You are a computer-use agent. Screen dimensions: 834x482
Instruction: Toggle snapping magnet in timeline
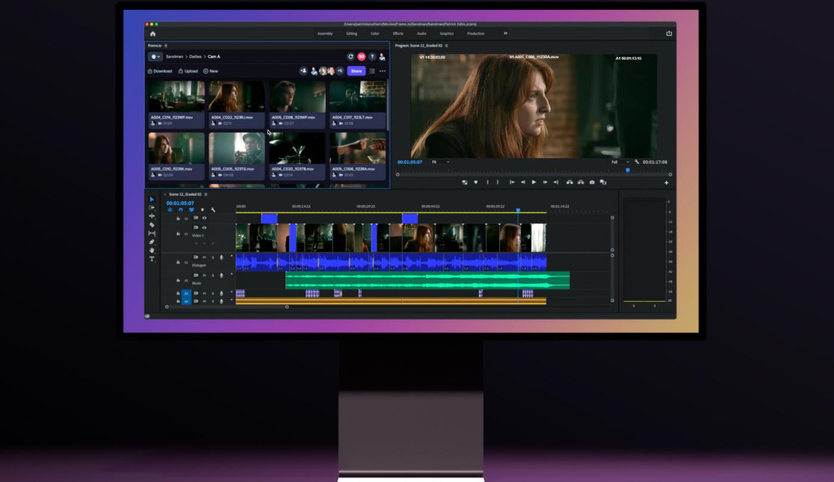[181, 209]
